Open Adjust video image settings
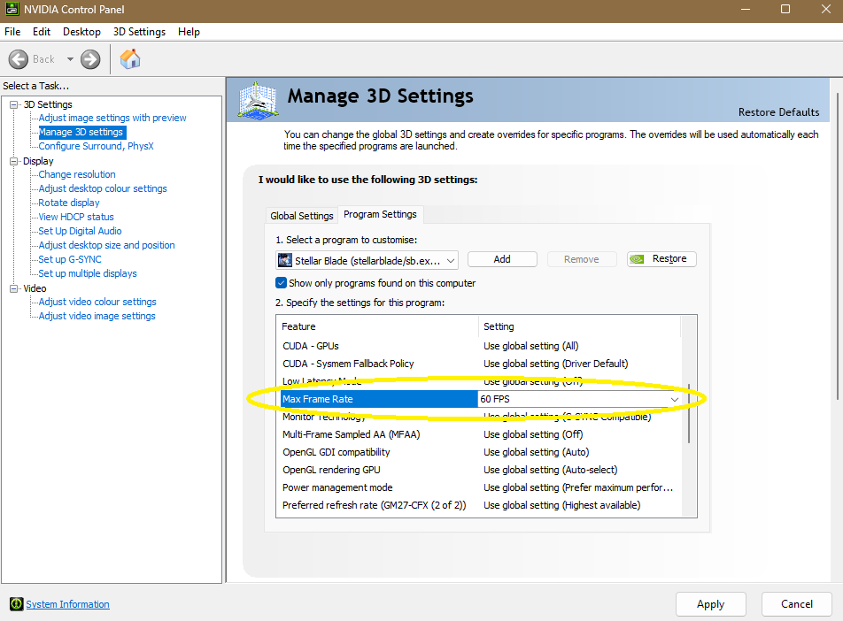843x621 pixels. (x=97, y=316)
